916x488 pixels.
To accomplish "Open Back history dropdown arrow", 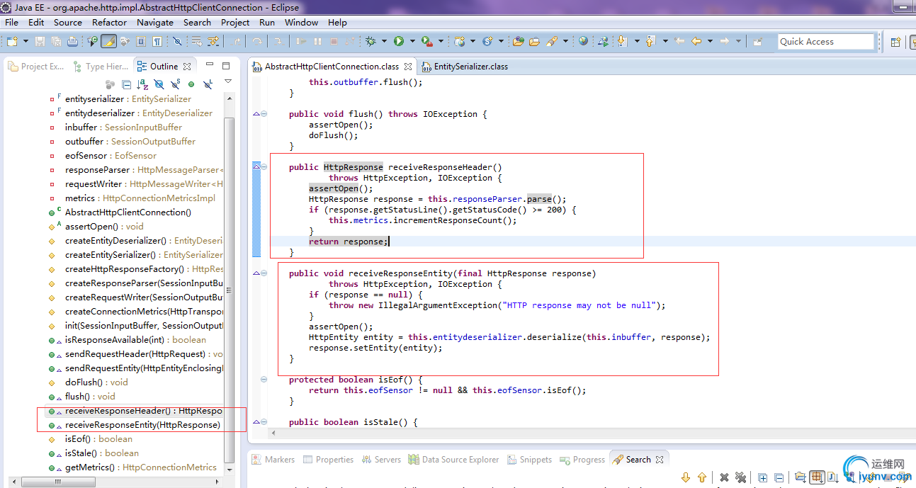I will [710, 41].
